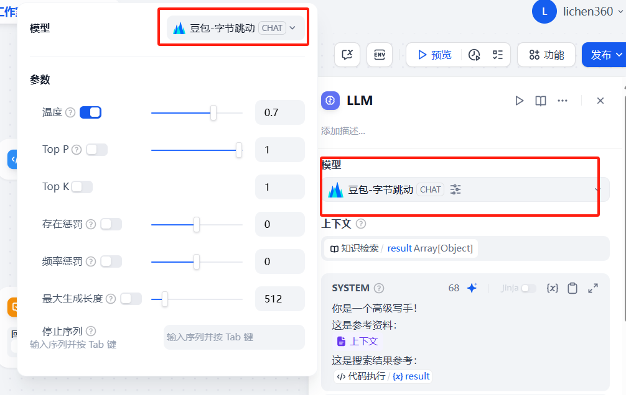
Task: Click the 最大生成长度 value field 512
Action: (280, 299)
